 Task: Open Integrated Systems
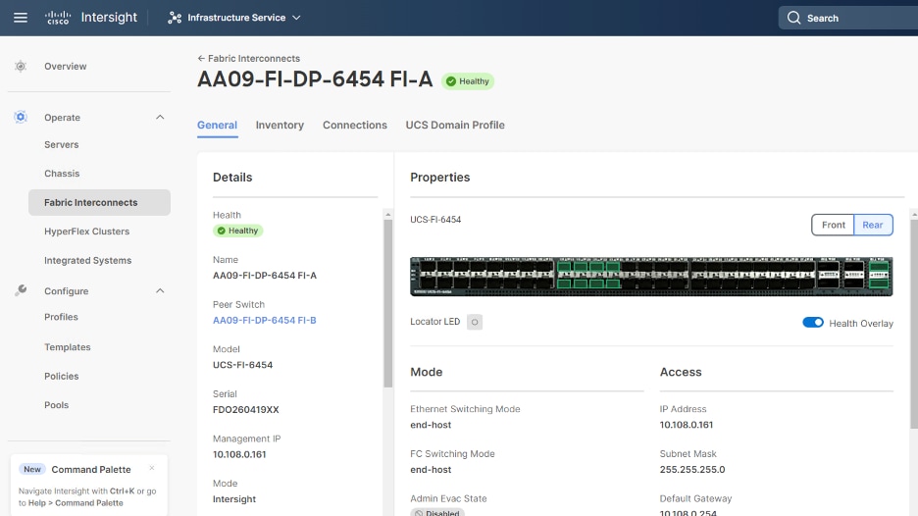(88, 260)
